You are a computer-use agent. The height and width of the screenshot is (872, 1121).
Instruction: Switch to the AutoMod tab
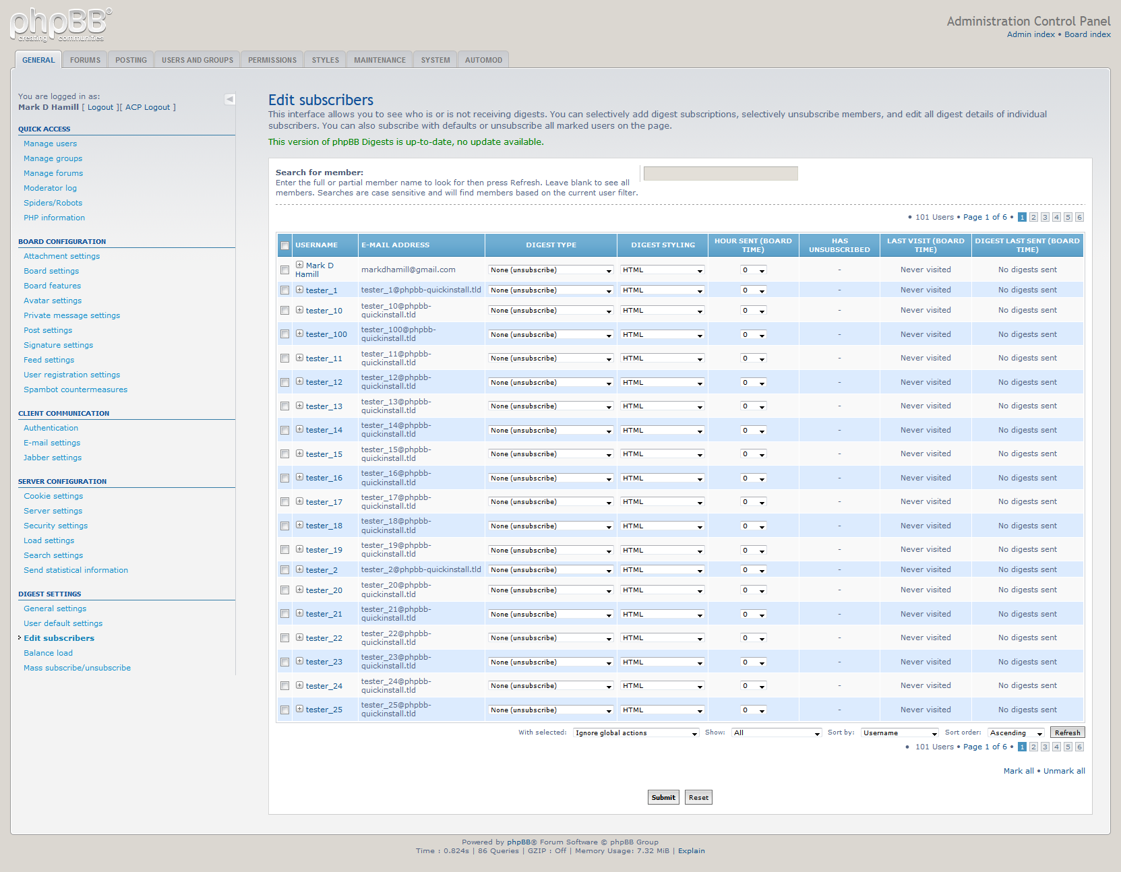click(x=483, y=60)
